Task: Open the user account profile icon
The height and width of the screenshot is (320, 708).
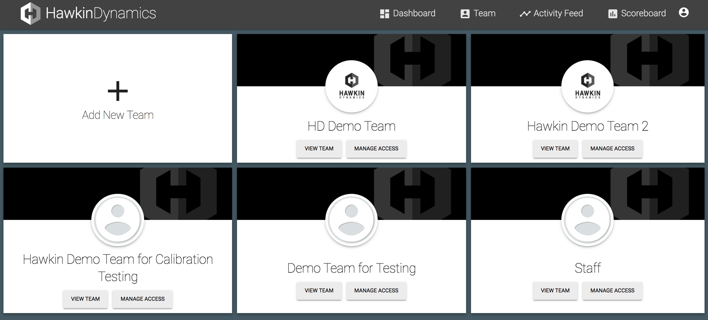Action: (684, 13)
